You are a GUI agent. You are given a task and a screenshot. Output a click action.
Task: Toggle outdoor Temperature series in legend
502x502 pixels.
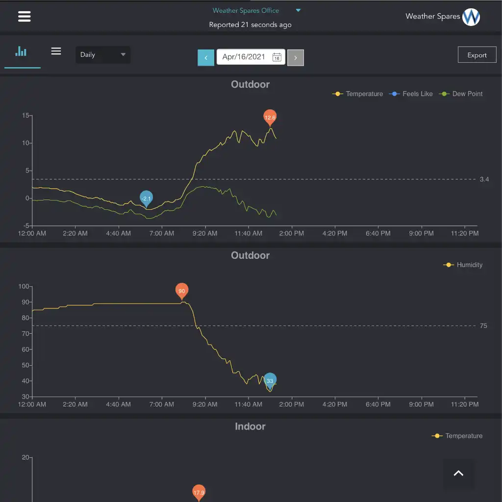coord(358,94)
